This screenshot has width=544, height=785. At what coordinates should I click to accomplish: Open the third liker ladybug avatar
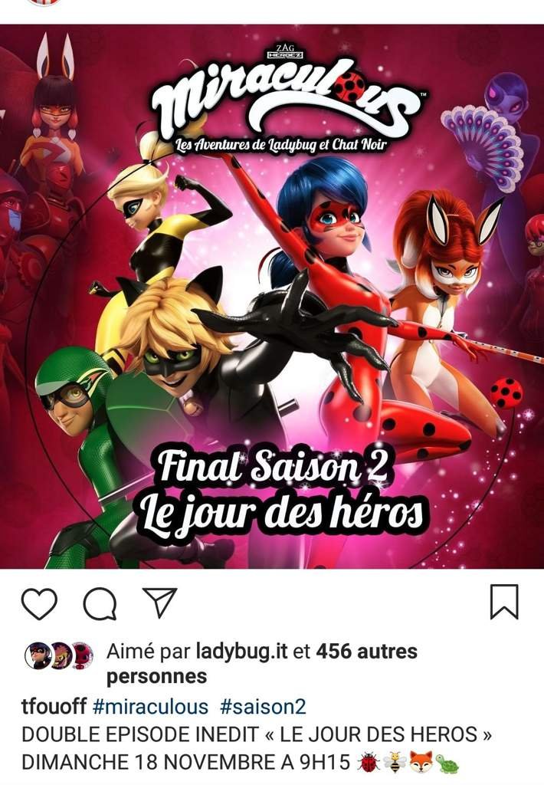coord(82,655)
